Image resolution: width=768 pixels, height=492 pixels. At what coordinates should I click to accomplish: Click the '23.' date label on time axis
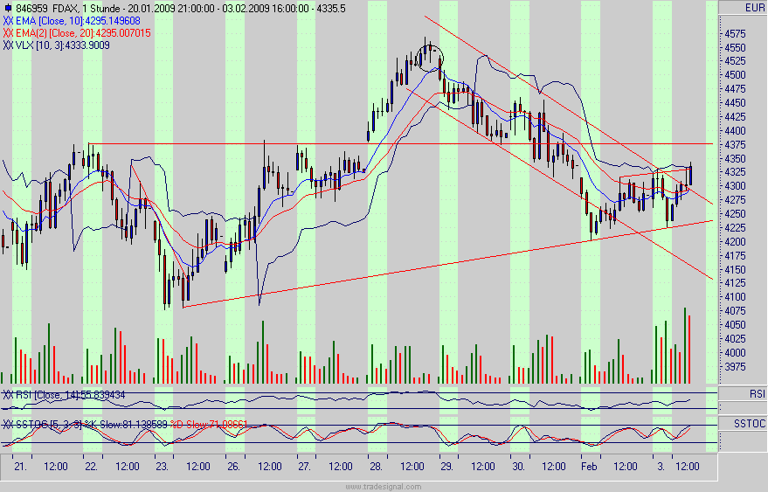(x=163, y=467)
